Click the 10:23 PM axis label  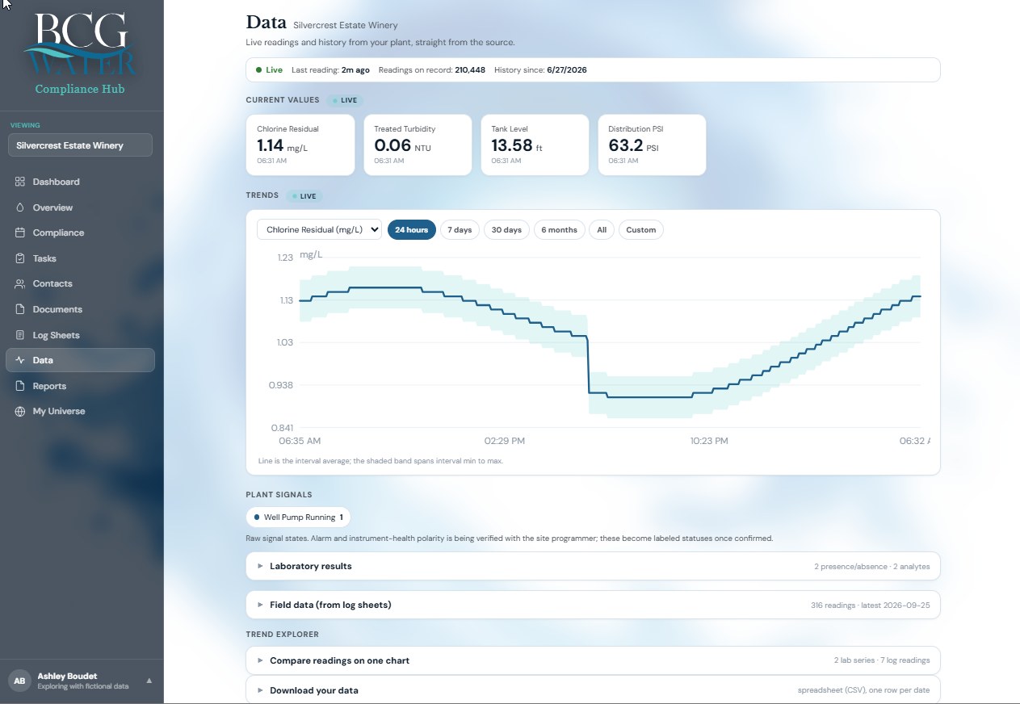(x=709, y=441)
